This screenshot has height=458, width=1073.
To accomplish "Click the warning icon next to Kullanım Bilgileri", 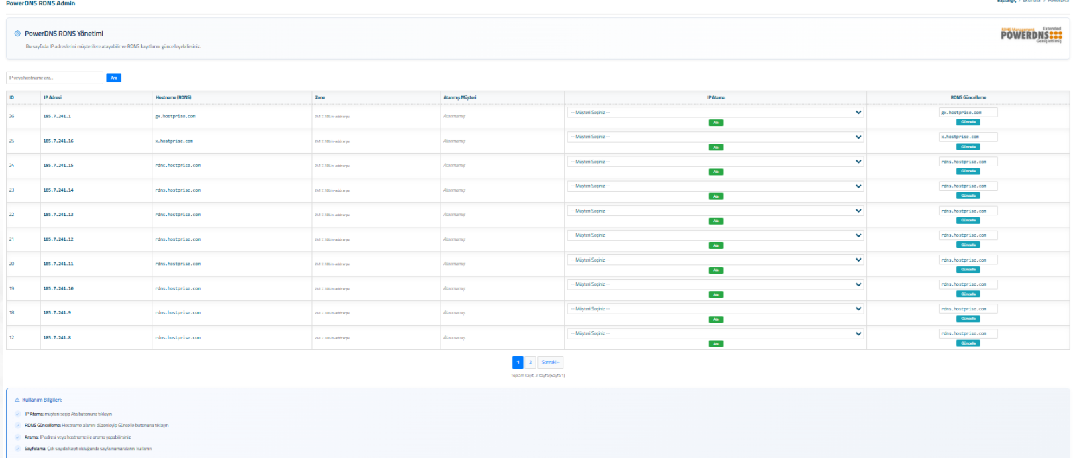I will pyautogui.click(x=17, y=400).
